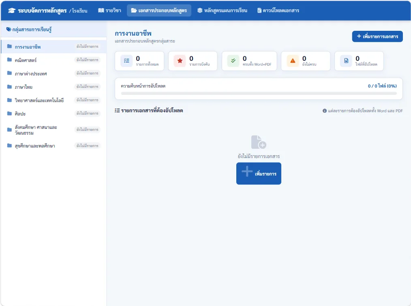The height and width of the screenshot is (306, 411).
Task: Select คณิตศาสตร์ subject group
Action: click(x=54, y=60)
